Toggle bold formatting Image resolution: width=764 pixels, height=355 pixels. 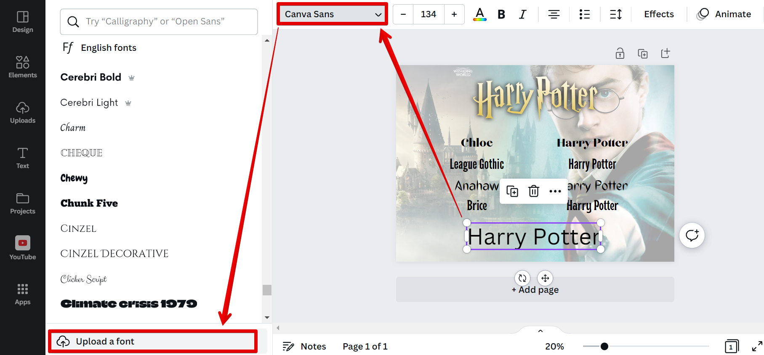pos(501,14)
